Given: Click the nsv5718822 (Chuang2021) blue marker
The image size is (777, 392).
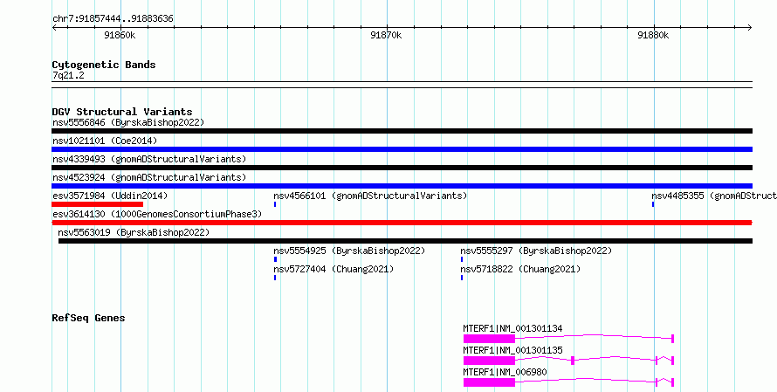Looking at the screenshot, I should [462, 278].
